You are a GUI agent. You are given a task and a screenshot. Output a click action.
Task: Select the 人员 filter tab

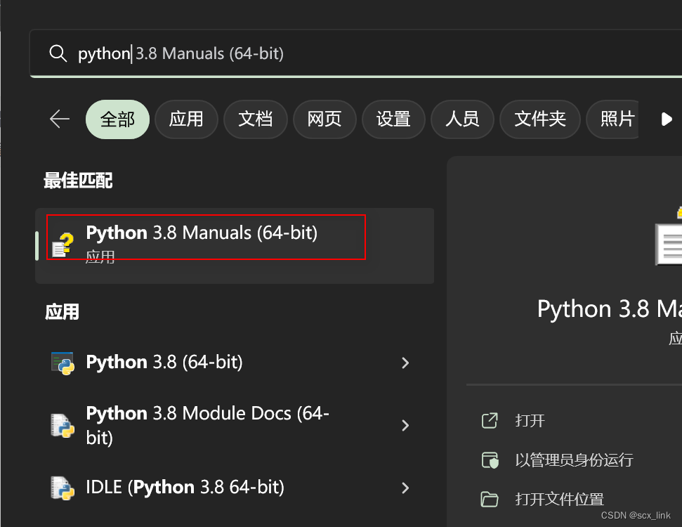(462, 119)
